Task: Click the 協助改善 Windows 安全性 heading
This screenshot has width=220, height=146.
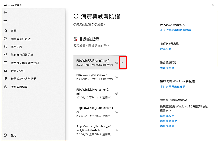Action: click(177, 81)
